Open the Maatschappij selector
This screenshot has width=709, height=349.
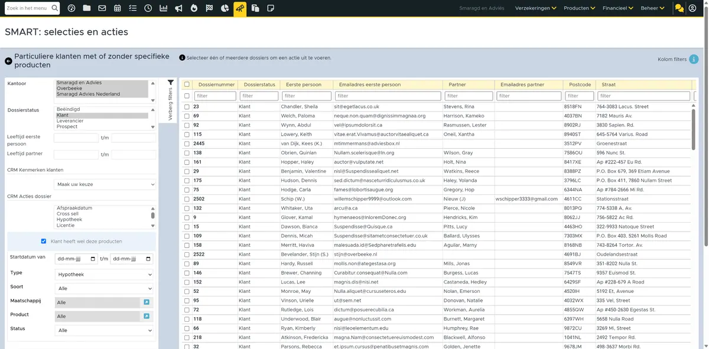tap(147, 302)
